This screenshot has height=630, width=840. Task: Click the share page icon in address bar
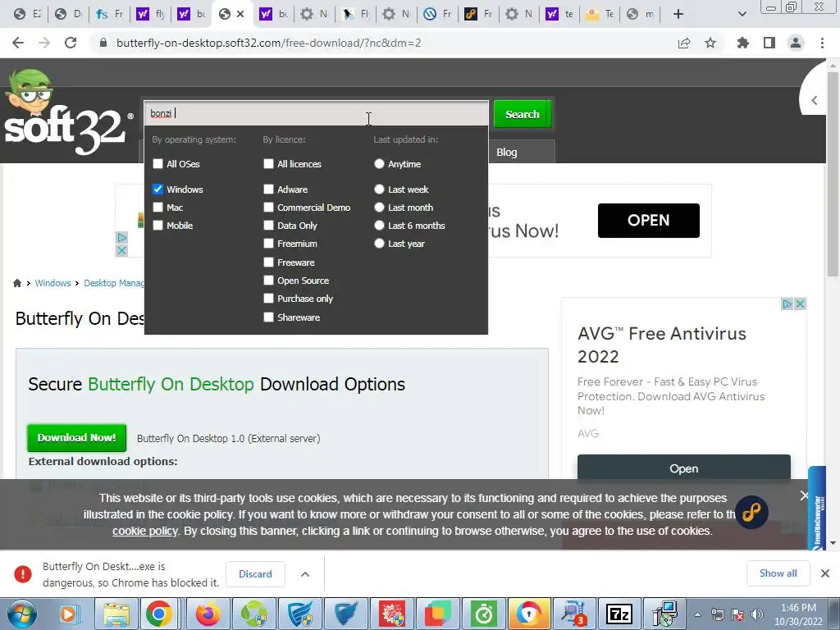pyautogui.click(x=684, y=43)
